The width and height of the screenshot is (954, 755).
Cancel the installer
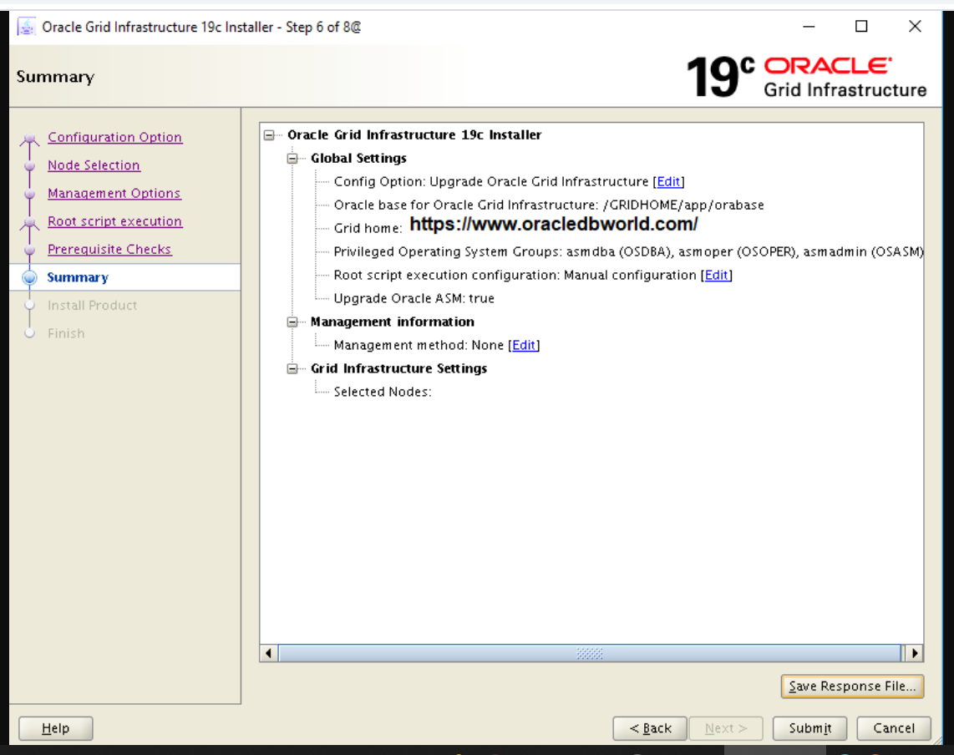(x=894, y=728)
